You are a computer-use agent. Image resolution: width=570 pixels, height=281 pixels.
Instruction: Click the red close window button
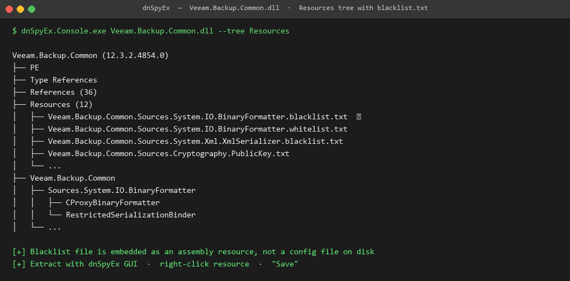(x=9, y=9)
